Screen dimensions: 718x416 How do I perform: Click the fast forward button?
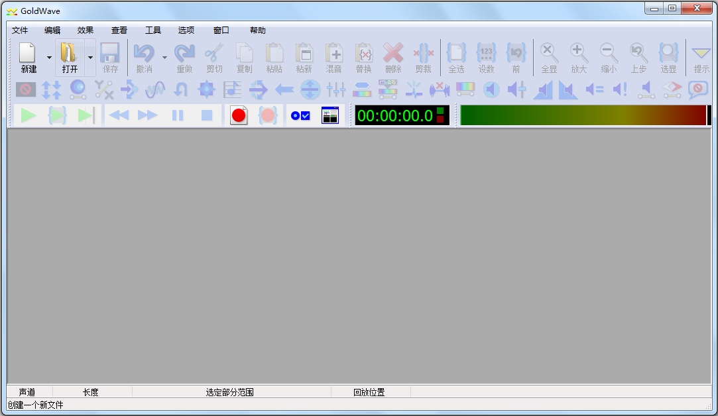tap(147, 115)
